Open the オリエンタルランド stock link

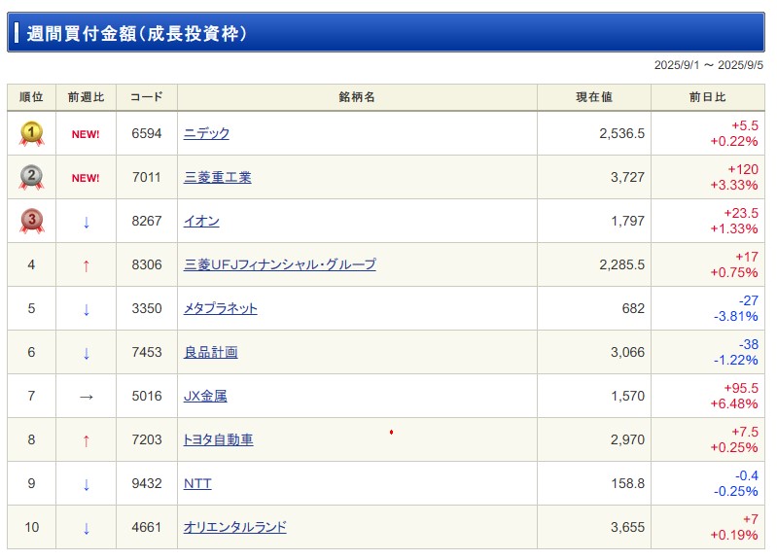pos(235,527)
